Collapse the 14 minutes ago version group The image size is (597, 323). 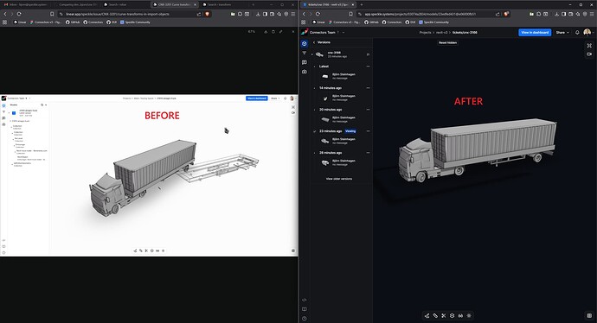pos(315,88)
